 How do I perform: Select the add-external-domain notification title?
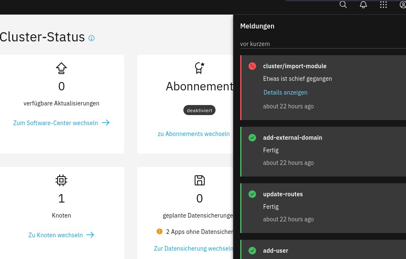click(x=292, y=138)
